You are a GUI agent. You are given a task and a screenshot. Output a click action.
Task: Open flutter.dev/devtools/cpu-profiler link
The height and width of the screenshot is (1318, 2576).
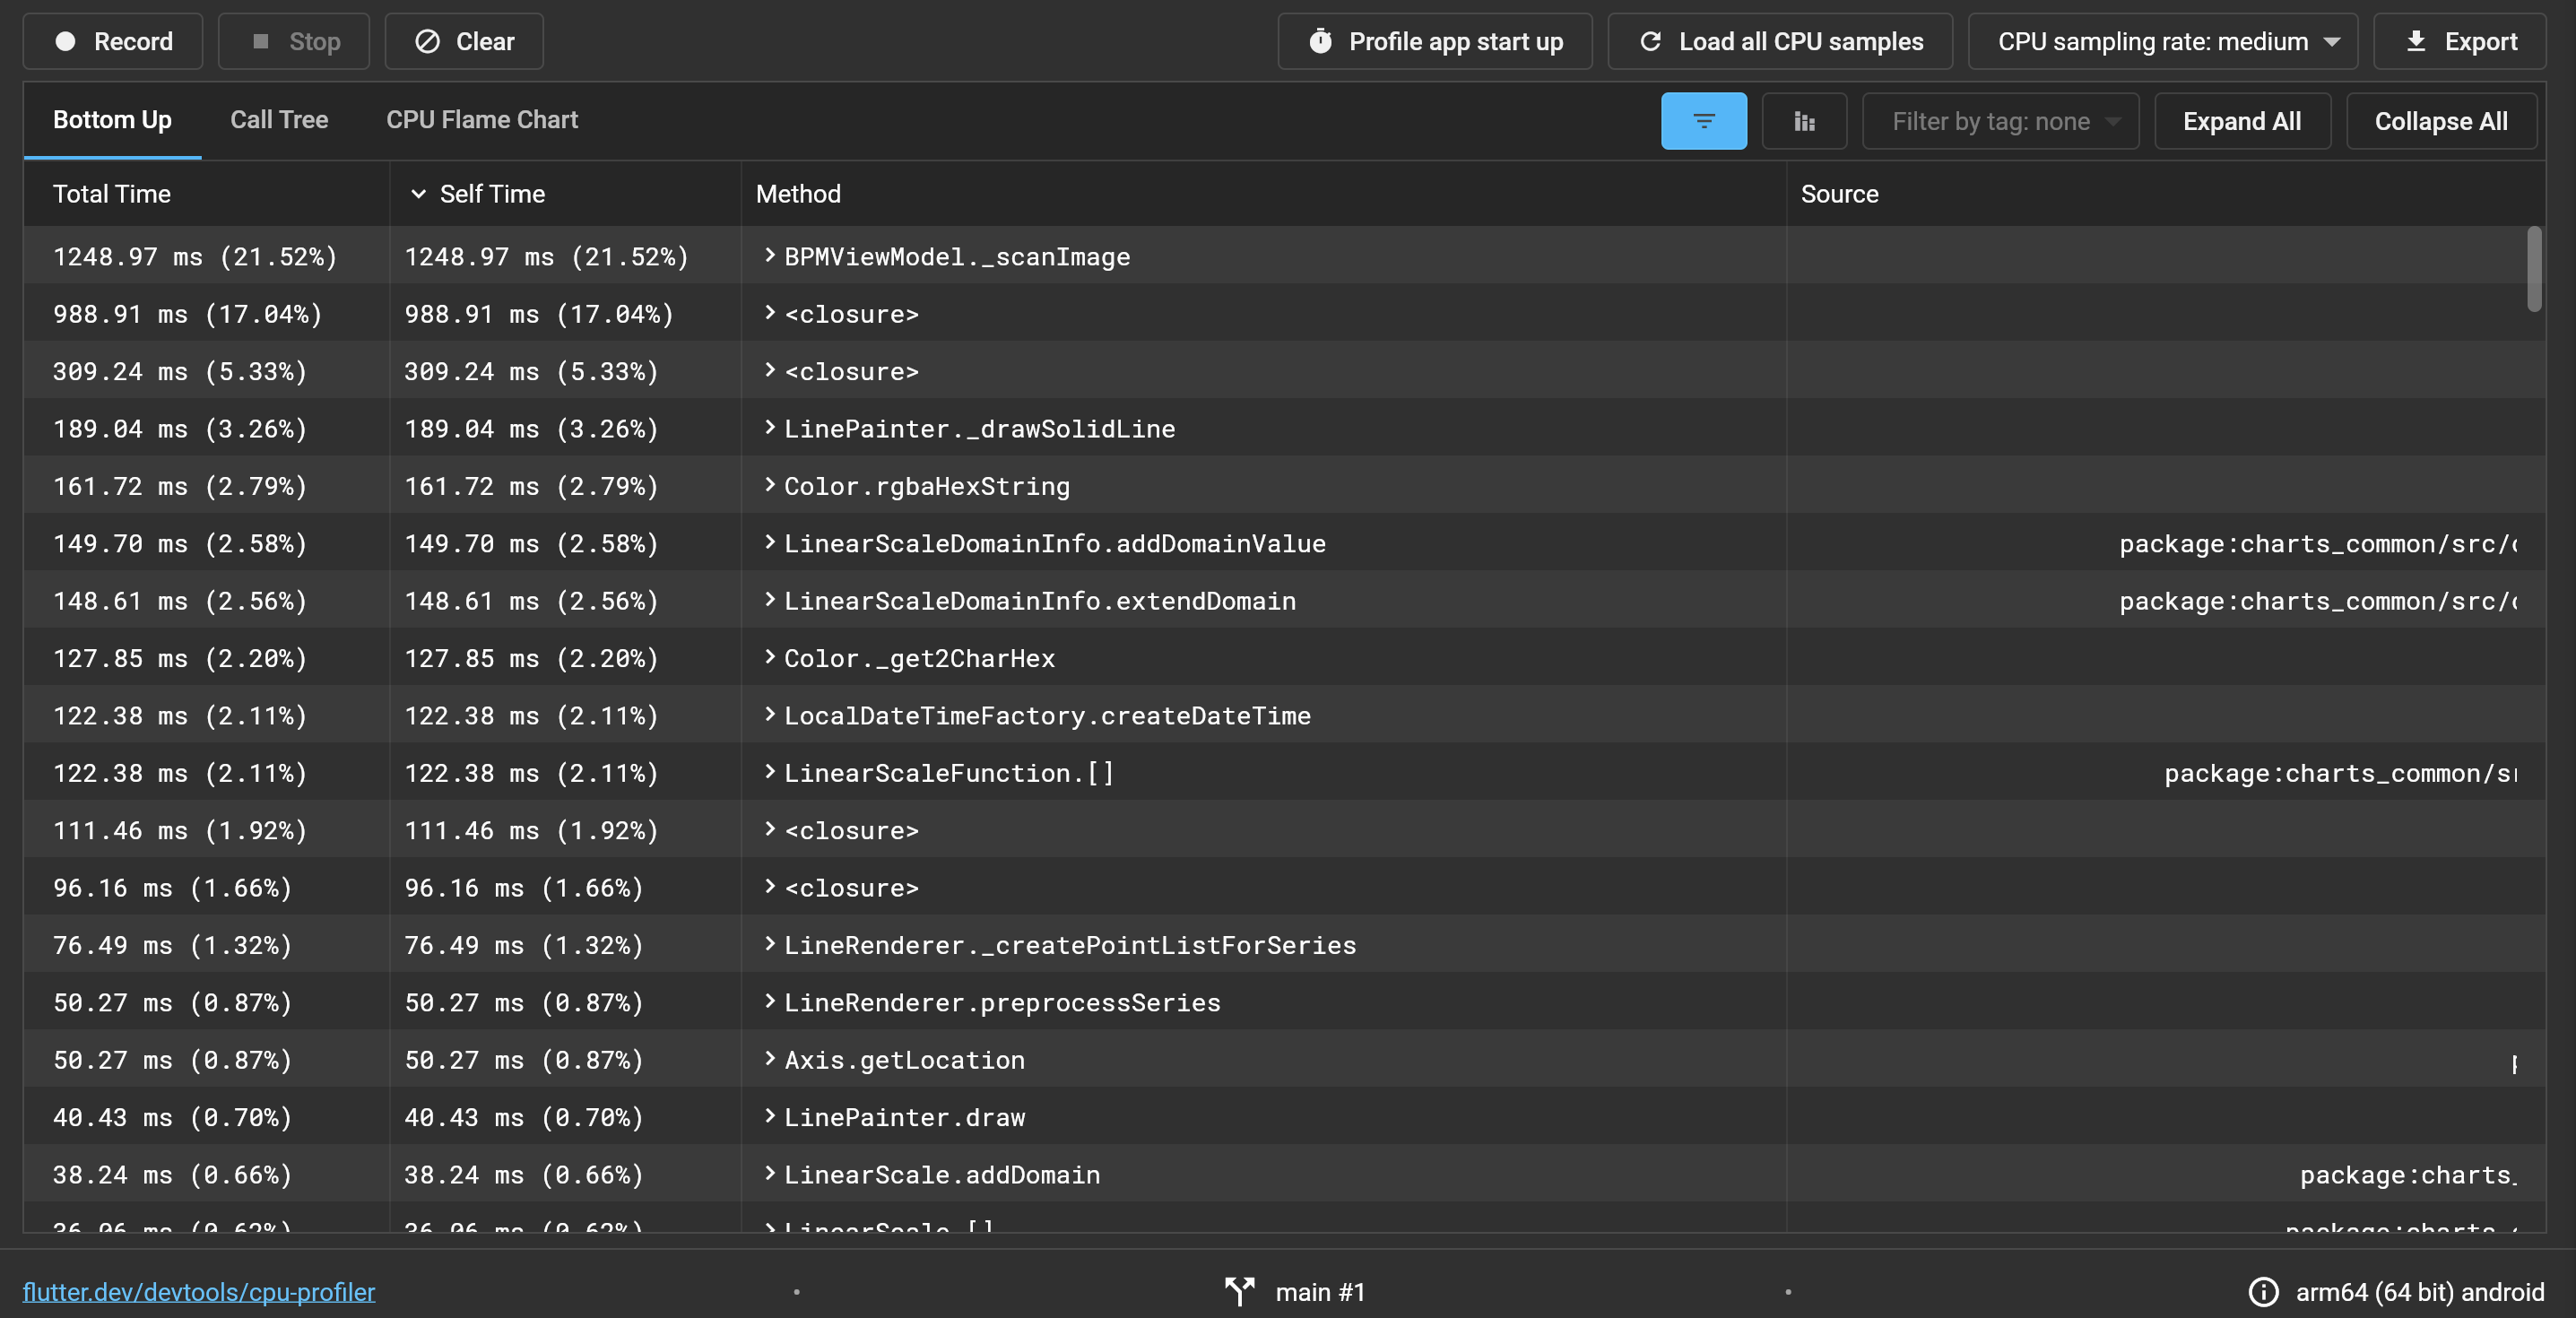[199, 1292]
